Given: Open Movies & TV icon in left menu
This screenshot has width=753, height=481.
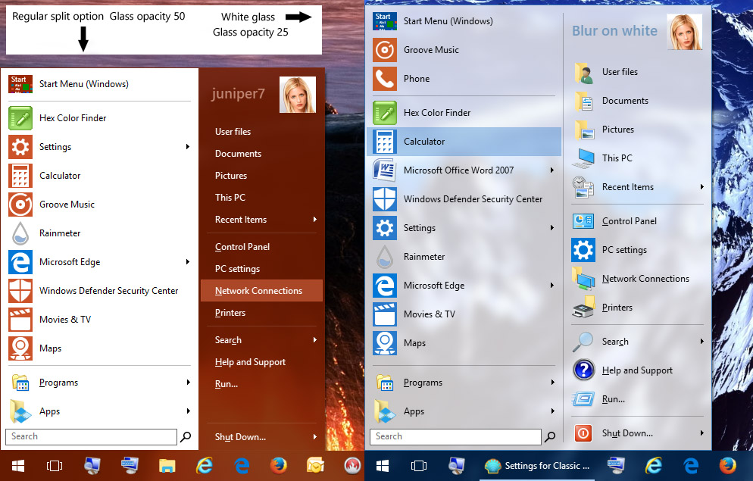Looking at the screenshot, I should click(20, 320).
